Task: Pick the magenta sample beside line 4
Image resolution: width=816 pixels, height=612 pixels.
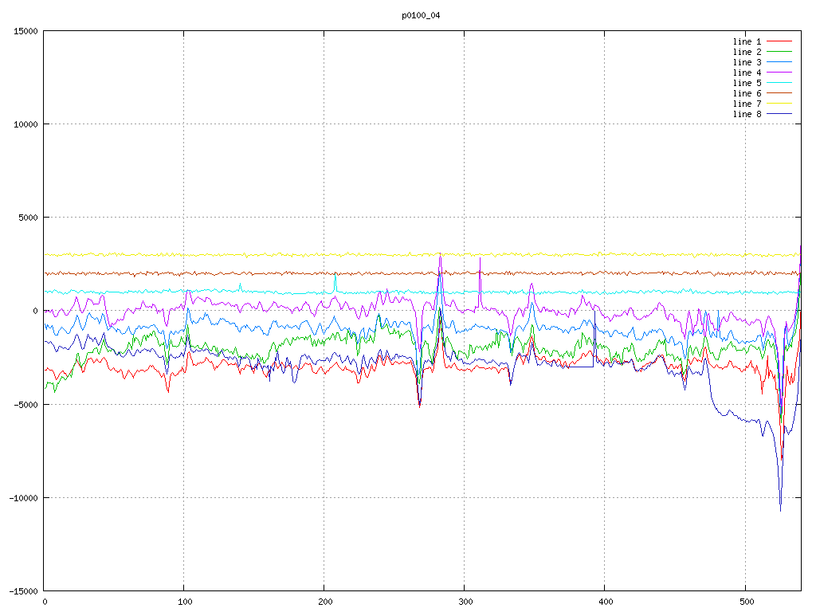Action: tap(779, 73)
